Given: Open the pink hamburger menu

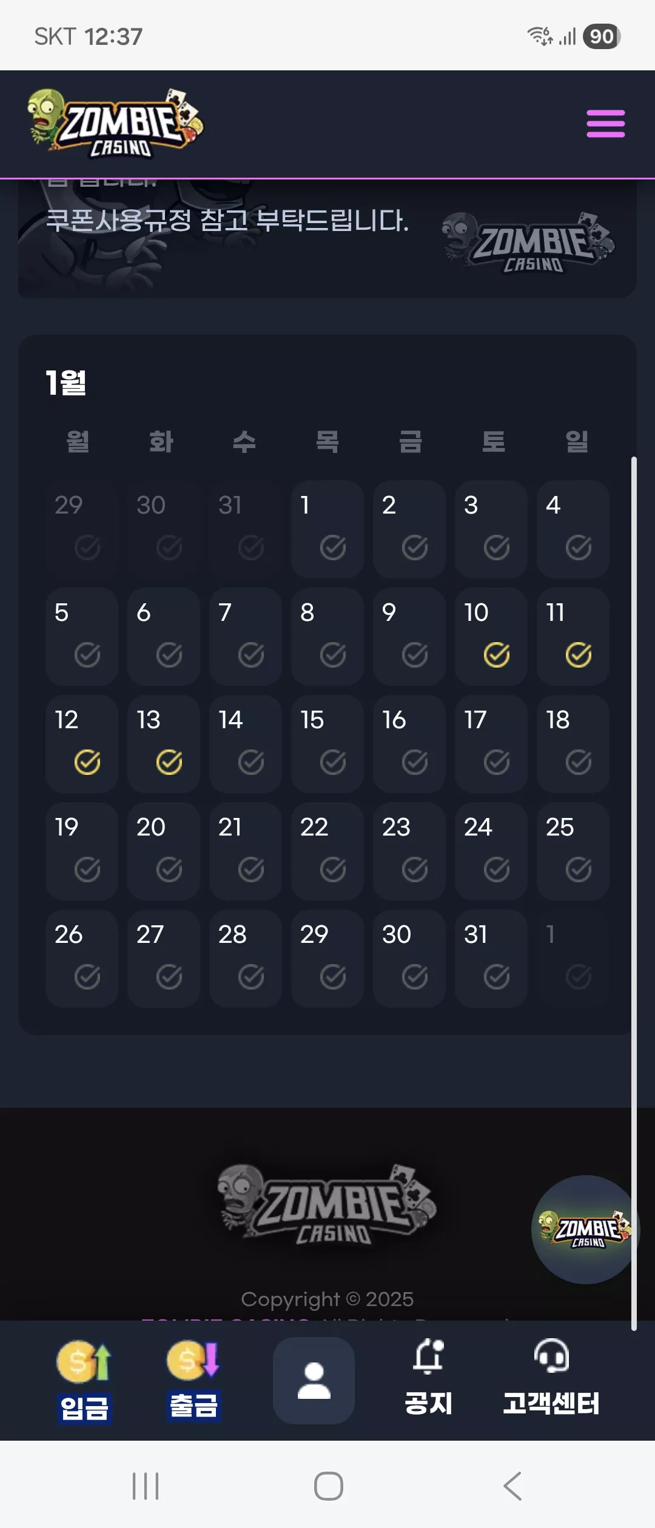Looking at the screenshot, I should [x=605, y=124].
